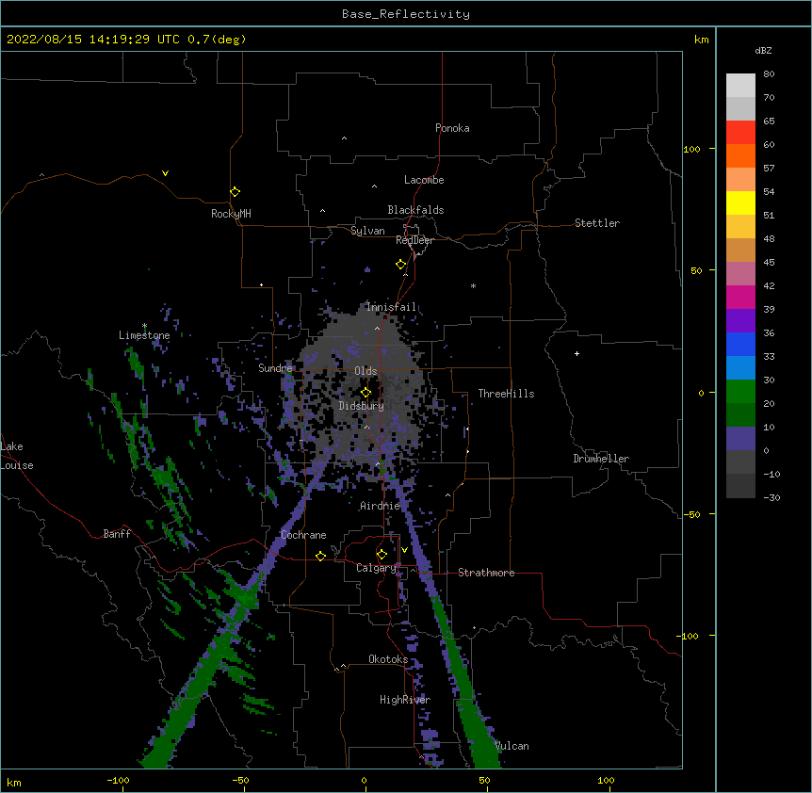Click the yellow diamond marker above Calgary
The image size is (812, 793).
(x=382, y=555)
